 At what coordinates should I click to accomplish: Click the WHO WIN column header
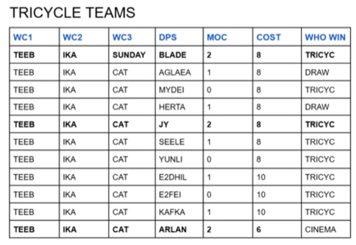pyautogui.click(x=326, y=37)
